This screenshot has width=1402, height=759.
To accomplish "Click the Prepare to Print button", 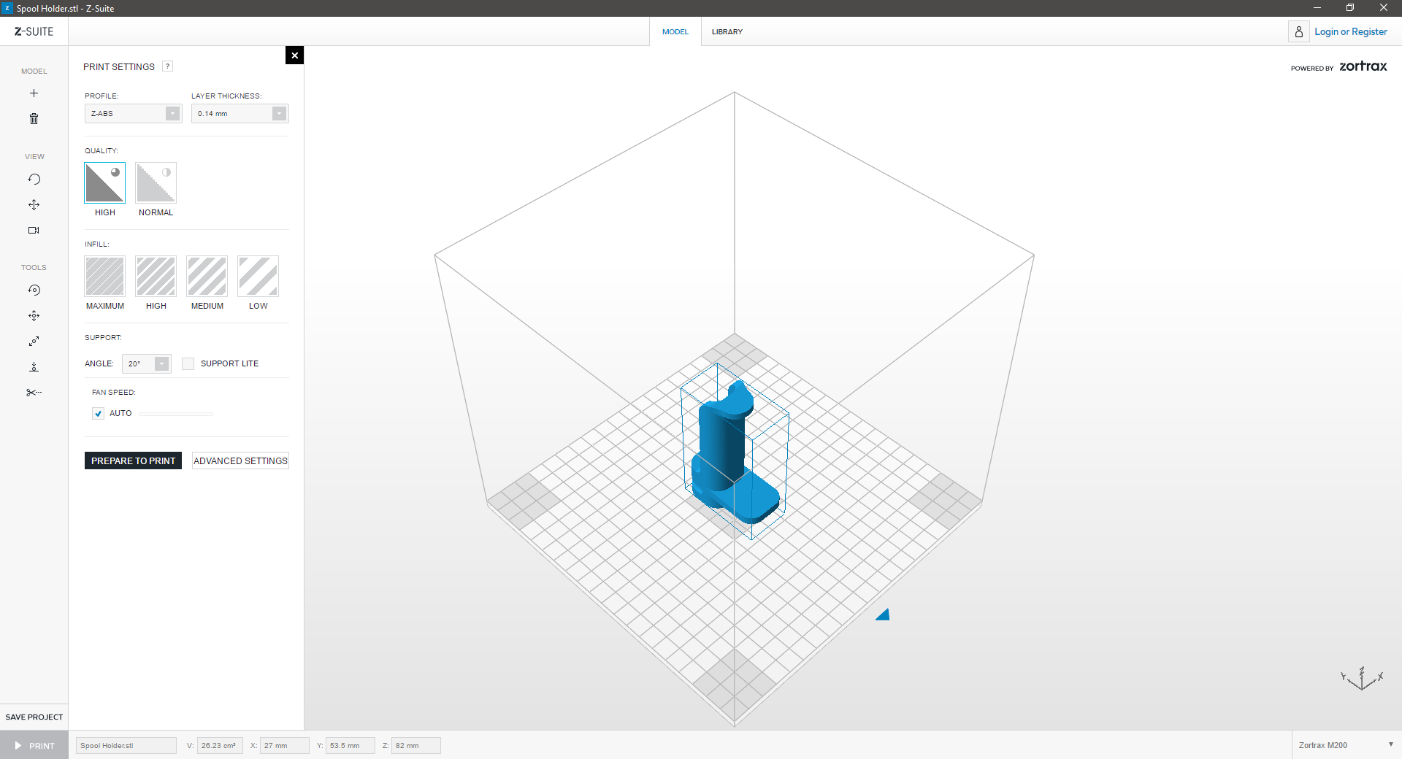I will 133,461.
